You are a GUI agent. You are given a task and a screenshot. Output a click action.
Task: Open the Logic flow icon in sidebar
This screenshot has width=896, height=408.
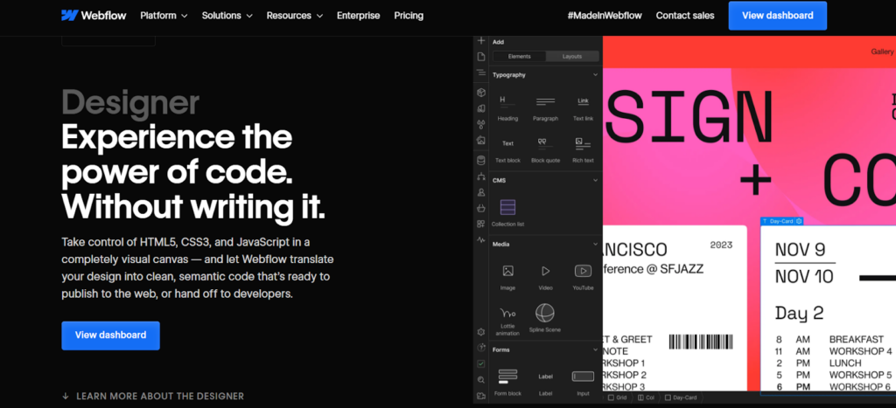[x=481, y=176]
